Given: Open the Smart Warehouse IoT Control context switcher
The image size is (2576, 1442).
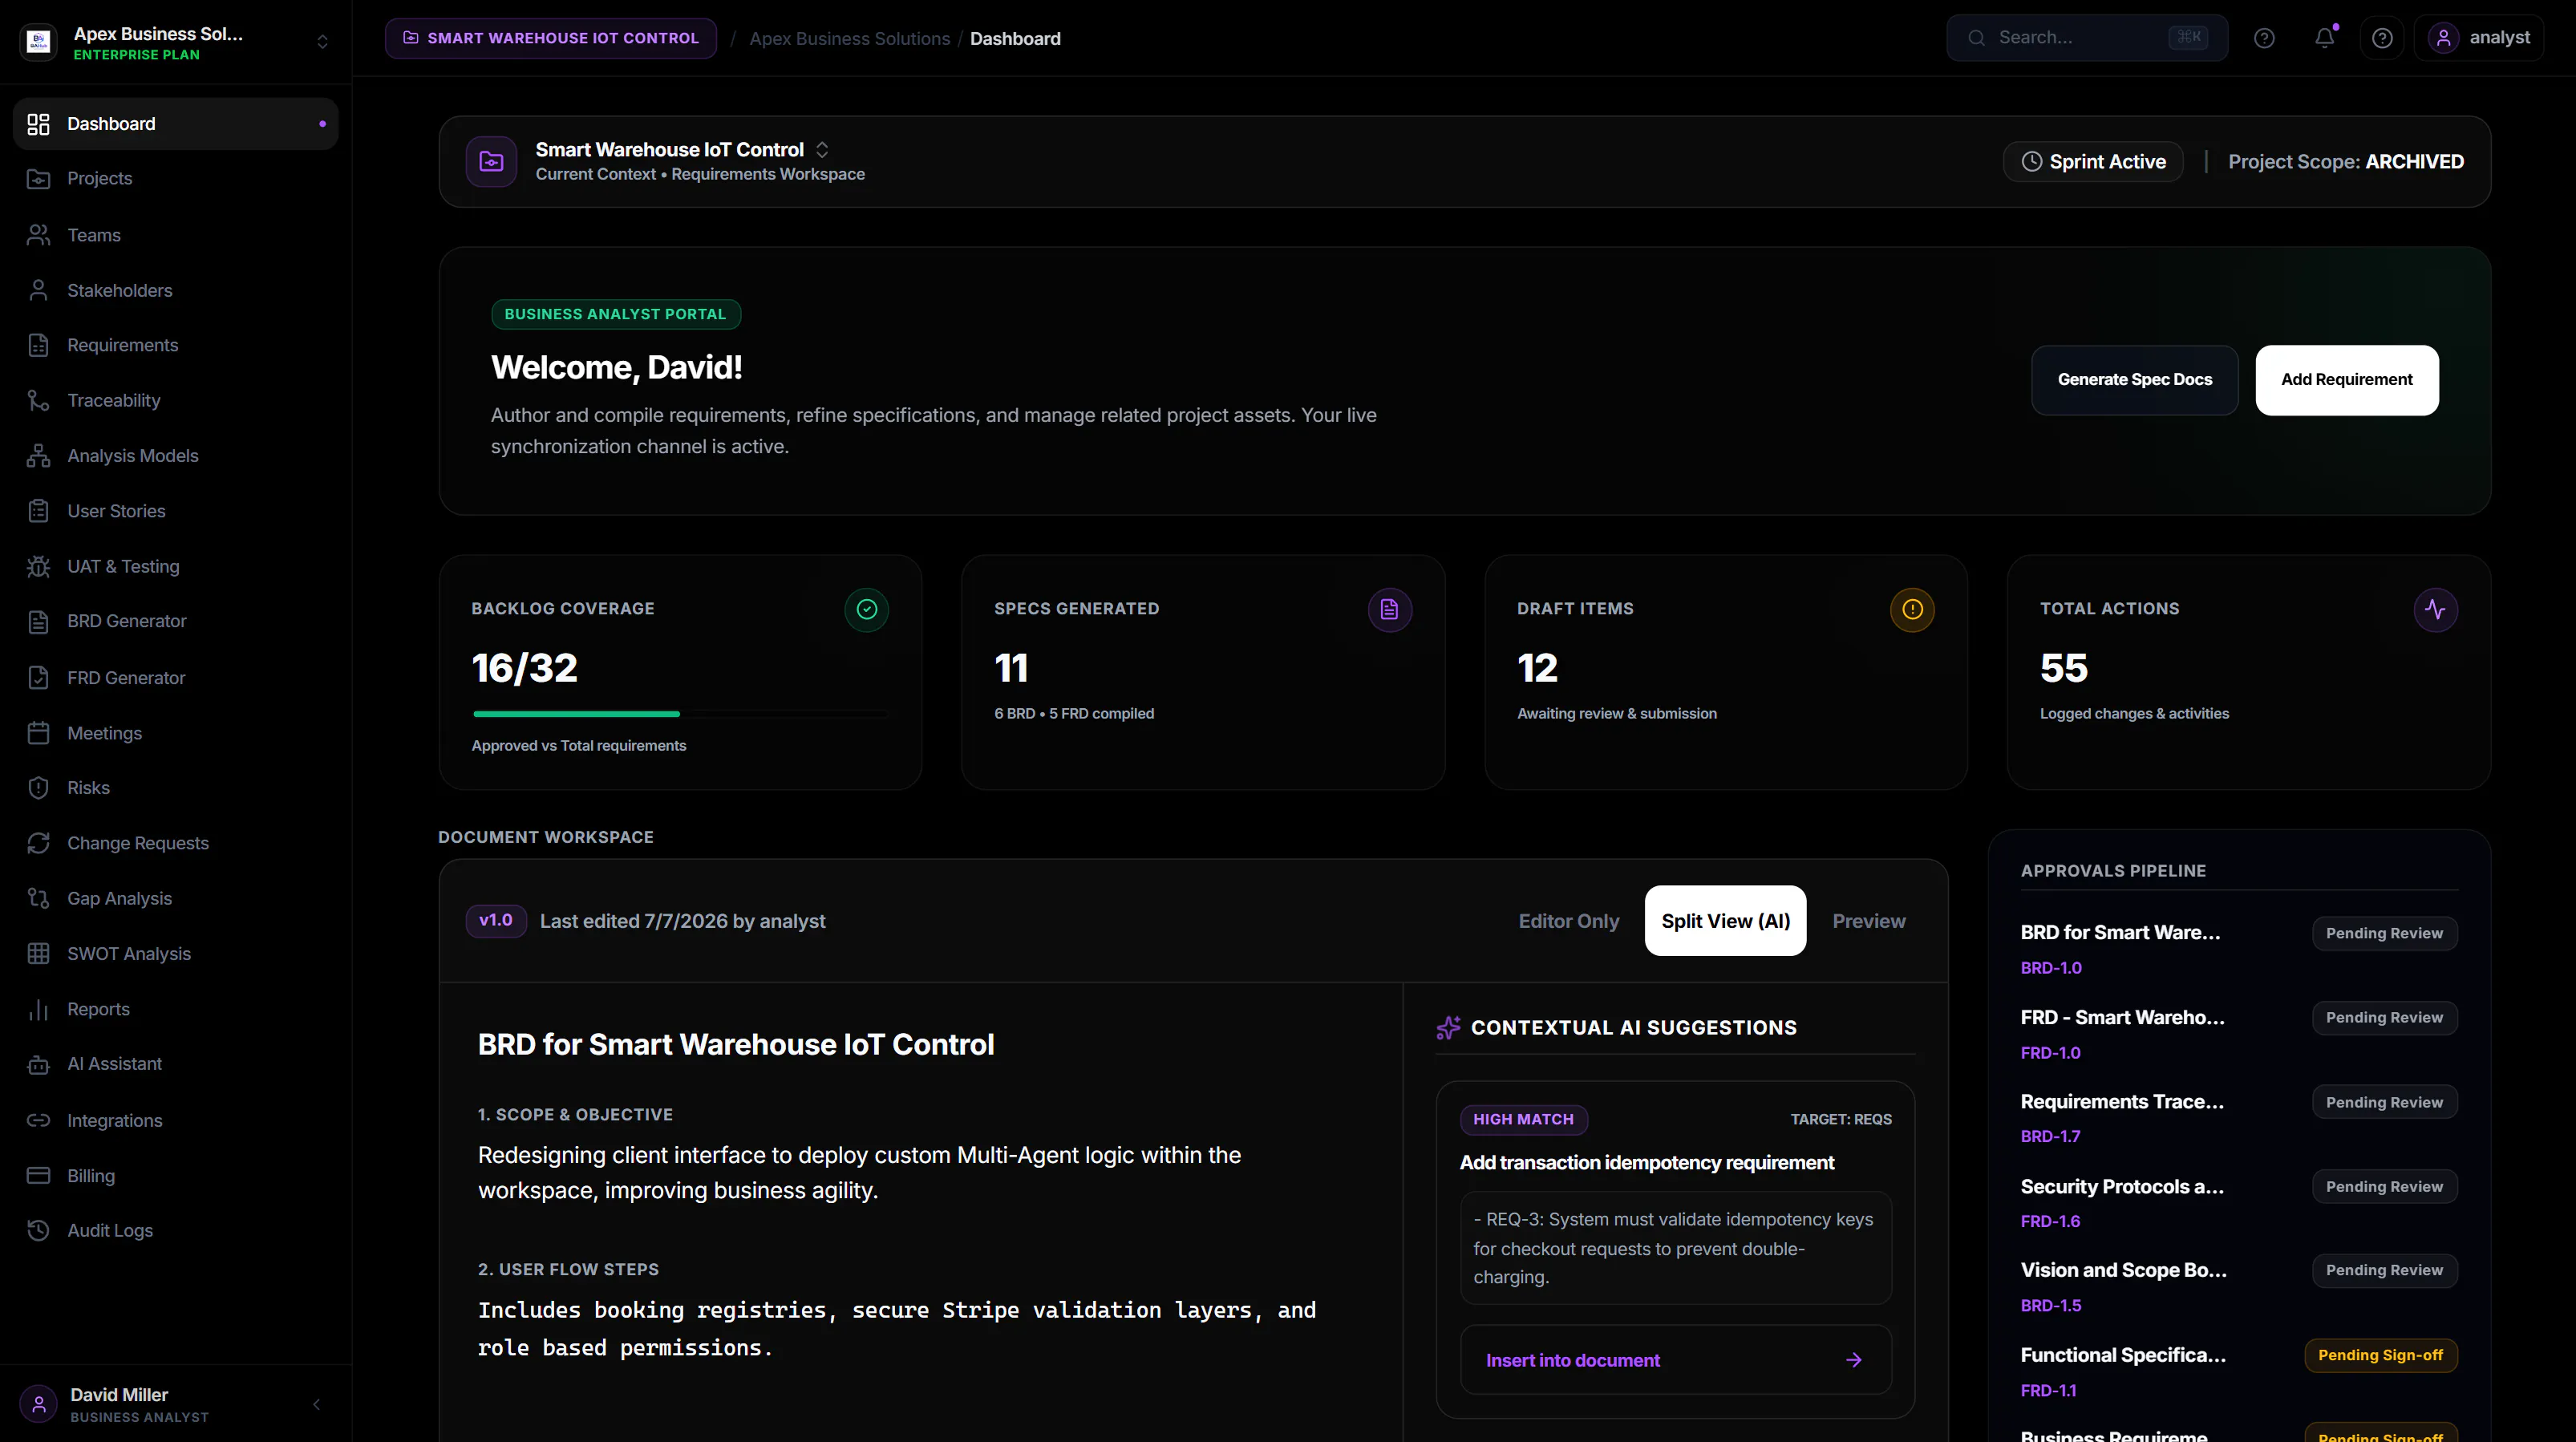Looking at the screenshot, I should [x=822, y=149].
